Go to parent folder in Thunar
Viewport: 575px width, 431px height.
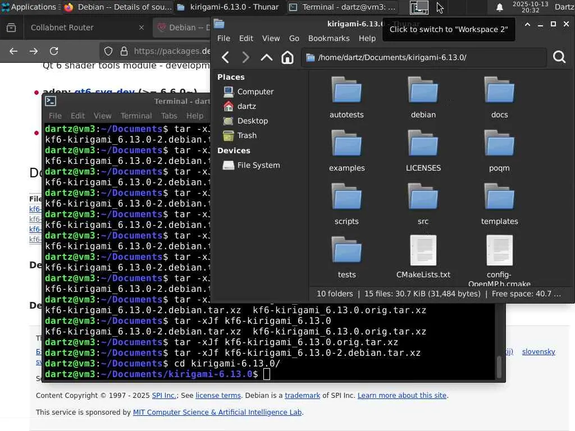267,57
